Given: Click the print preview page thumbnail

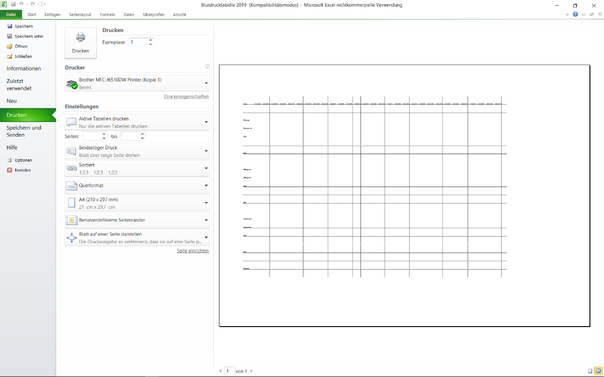Looking at the screenshot, I should [404, 195].
